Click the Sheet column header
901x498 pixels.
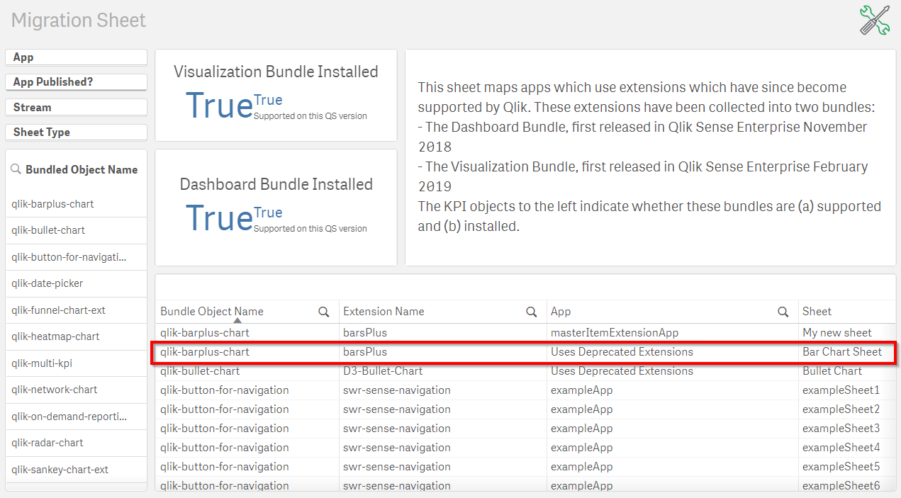[817, 312]
